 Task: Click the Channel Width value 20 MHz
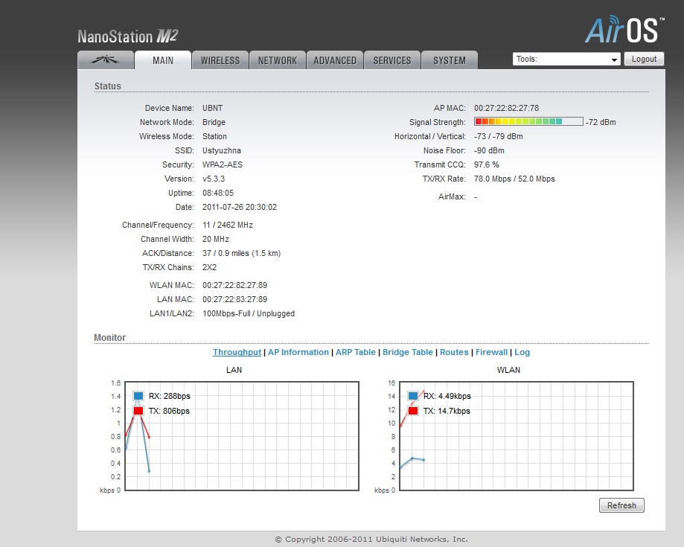(x=216, y=239)
